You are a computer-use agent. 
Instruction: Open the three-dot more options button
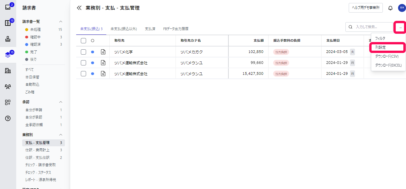[x=400, y=27]
